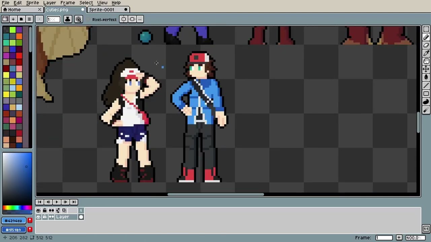Viewport: 431px width, 242px height.
Task: Click the plus button beside Frame field
Action: pyautogui.click(x=399, y=238)
